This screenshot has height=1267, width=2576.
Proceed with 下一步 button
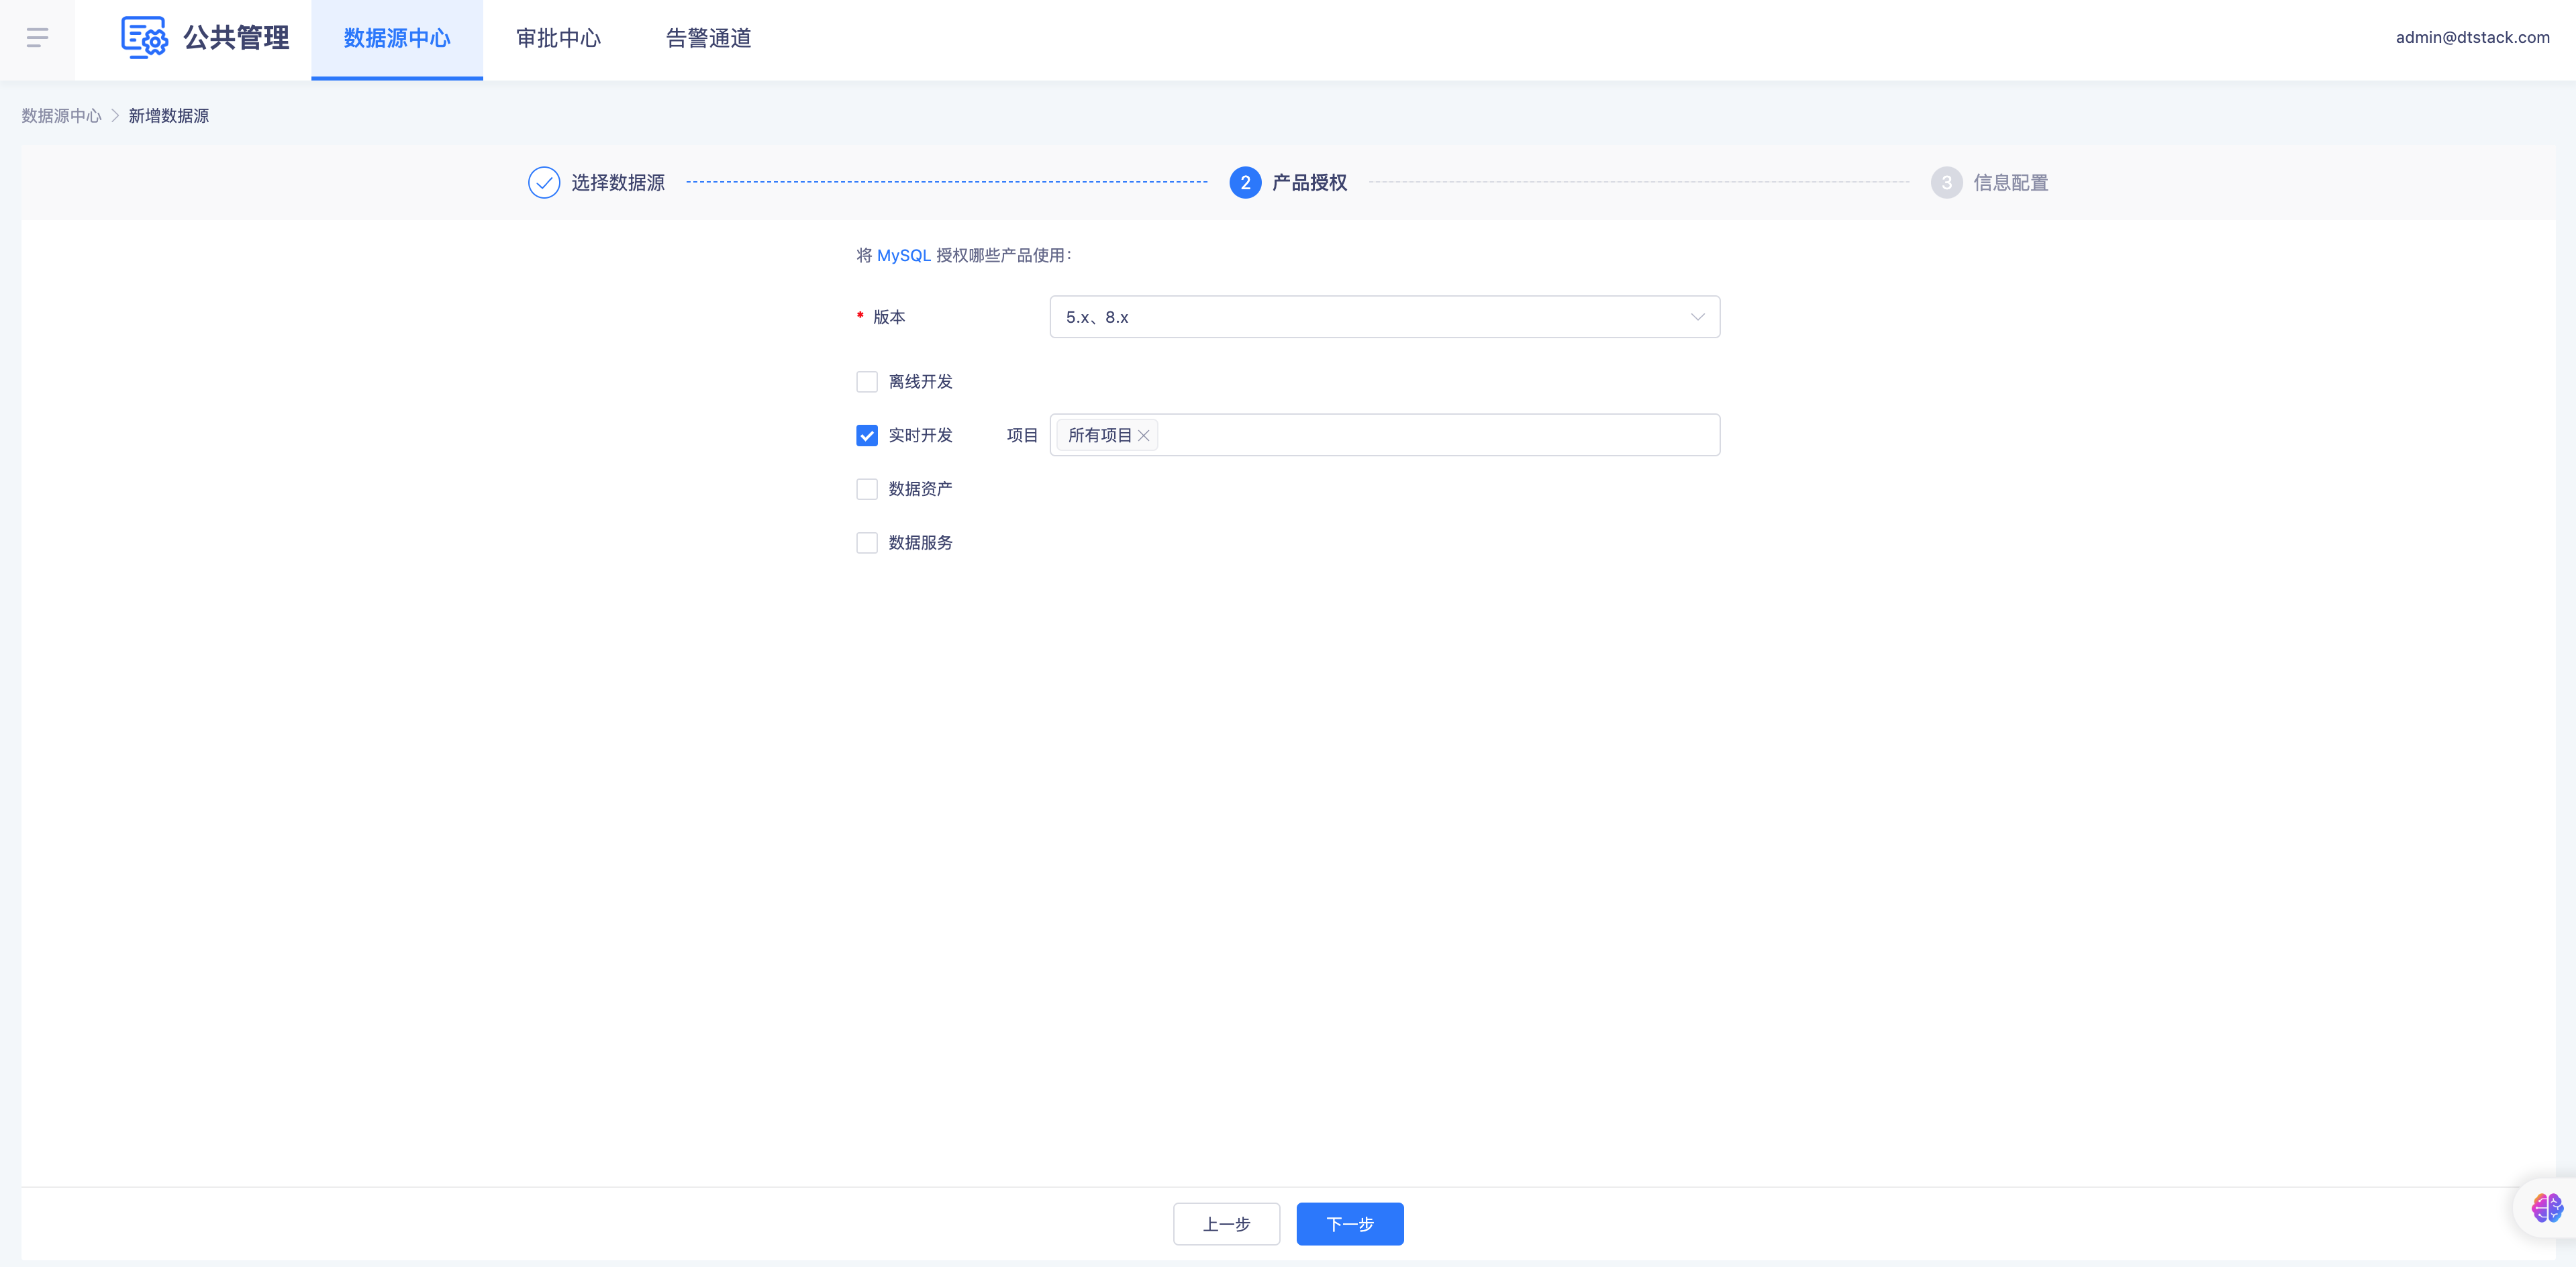pyautogui.click(x=1350, y=1224)
